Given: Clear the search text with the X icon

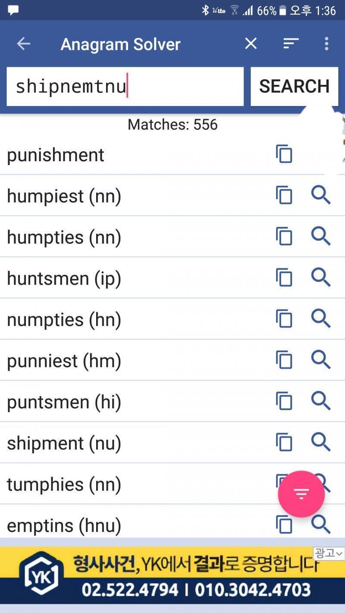Looking at the screenshot, I should [251, 44].
